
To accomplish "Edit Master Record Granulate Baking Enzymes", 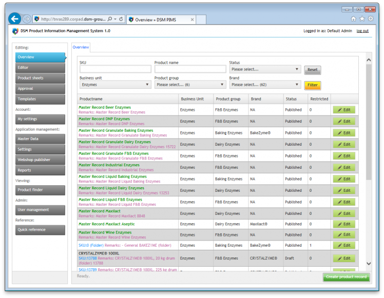I will coord(344,133).
